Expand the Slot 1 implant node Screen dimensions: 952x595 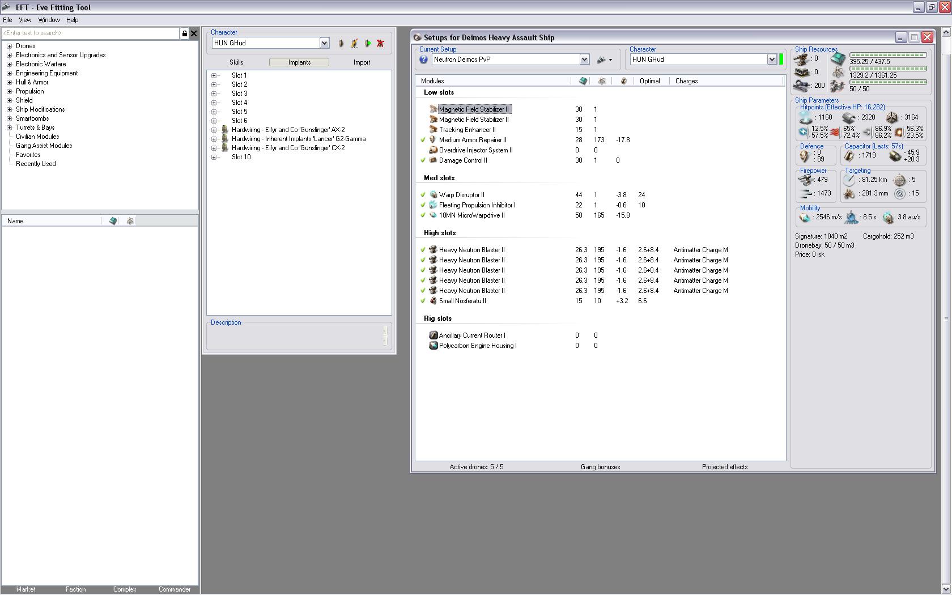click(214, 75)
